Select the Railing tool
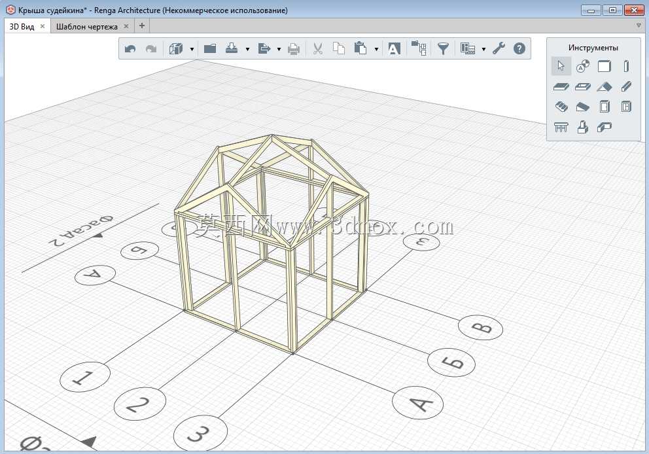The width and height of the screenshot is (649, 454). tap(561, 127)
